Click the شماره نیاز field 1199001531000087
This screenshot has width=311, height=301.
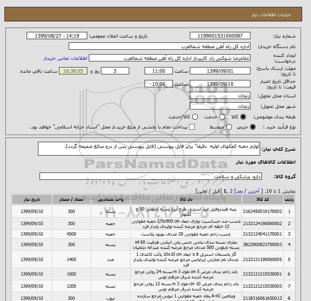[220, 36]
